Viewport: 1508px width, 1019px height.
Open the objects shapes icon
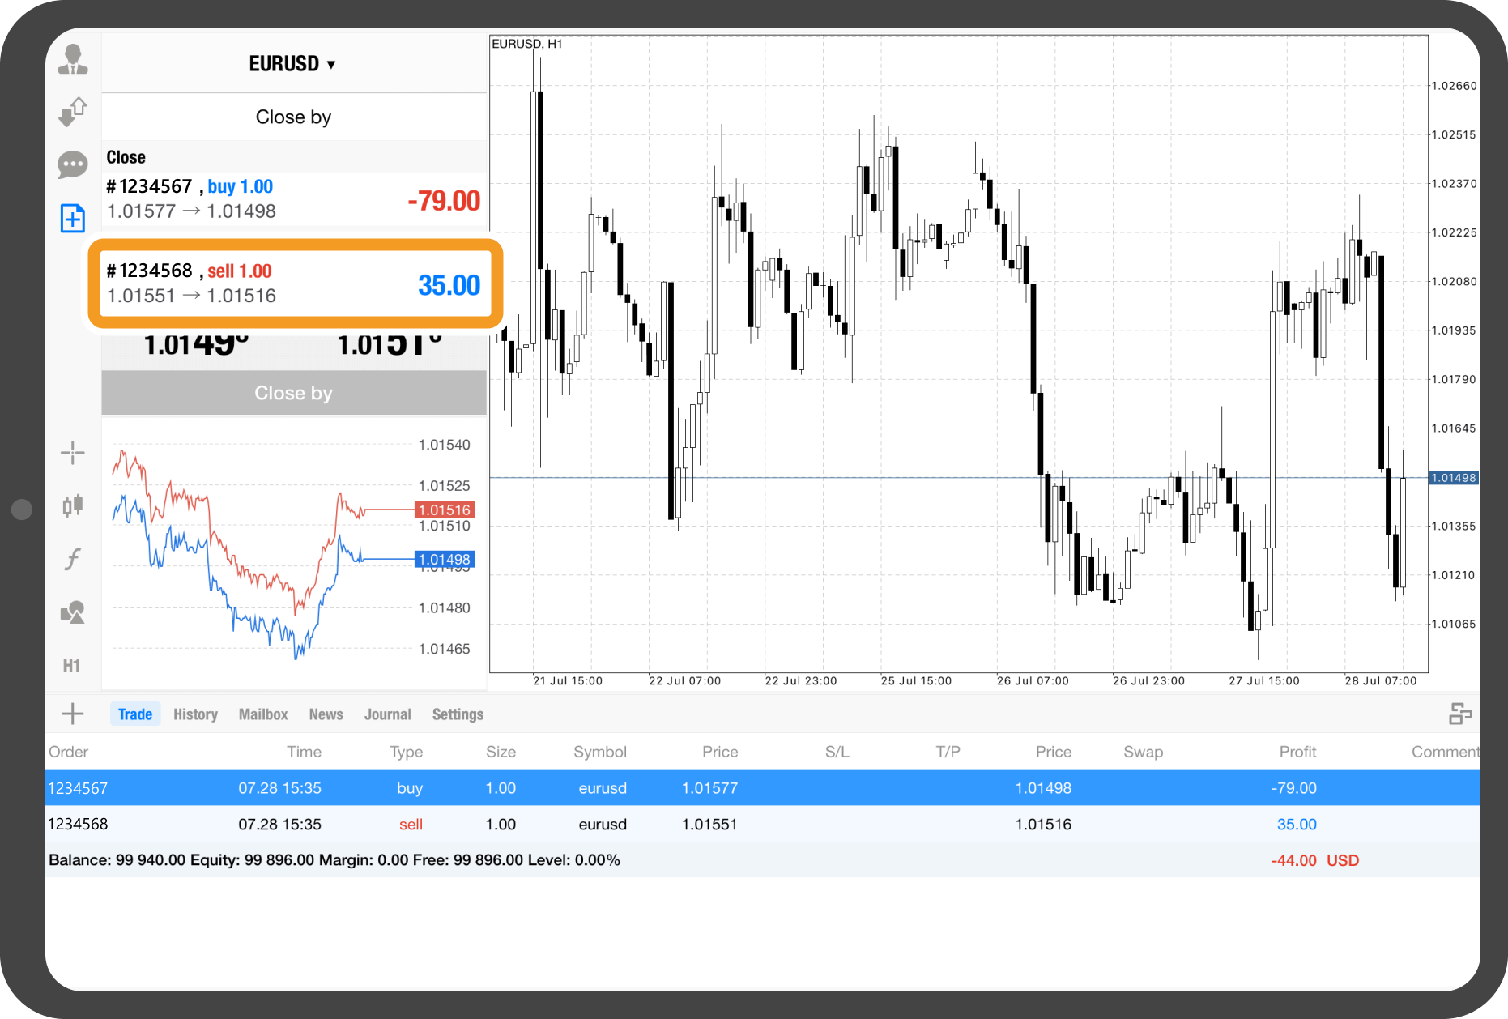[x=73, y=612]
